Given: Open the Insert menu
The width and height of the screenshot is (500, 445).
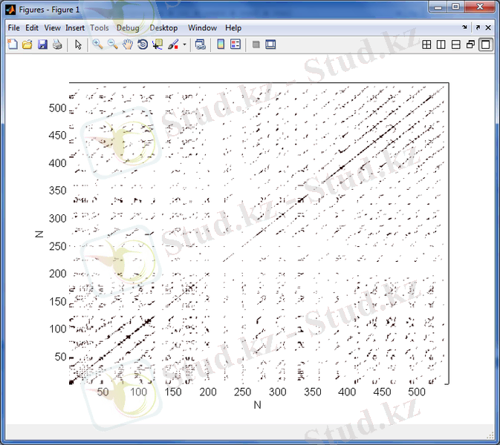Looking at the screenshot, I should click(75, 28).
